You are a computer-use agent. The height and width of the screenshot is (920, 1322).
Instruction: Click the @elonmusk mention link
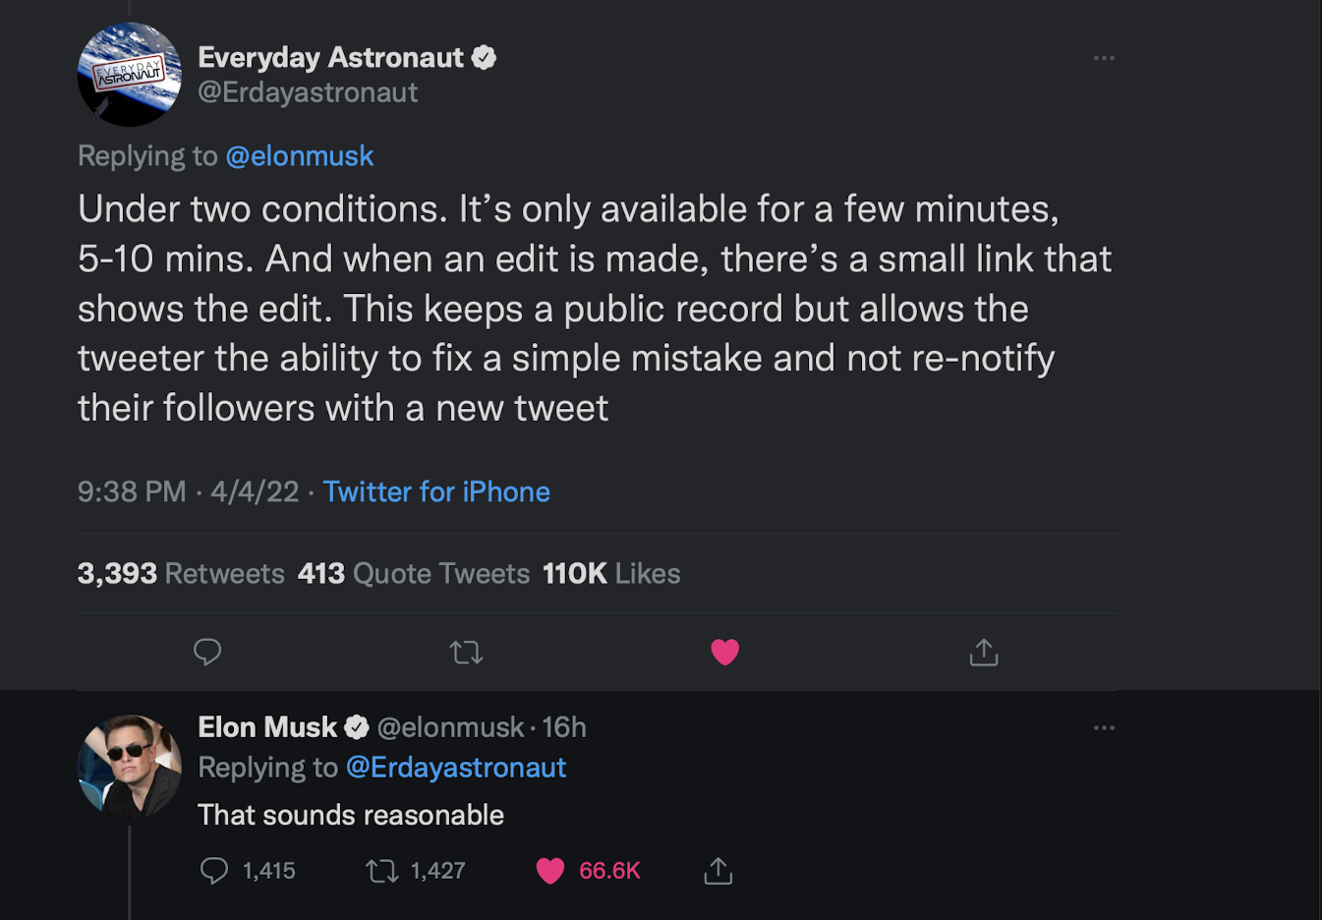300,156
